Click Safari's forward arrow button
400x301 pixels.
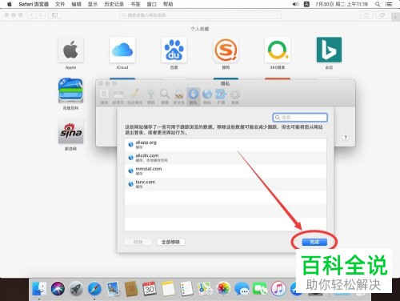(x=41, y=15)
